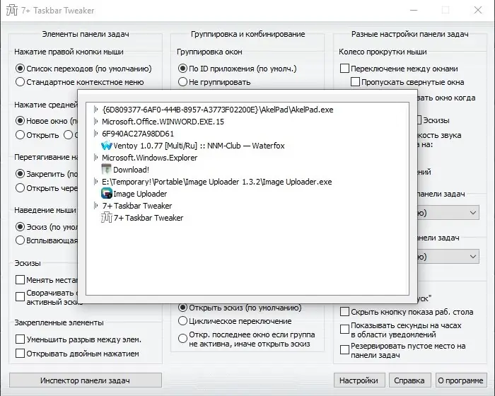
Task: Select 'Стандартное контекстное меню' radio option
Action: point(20,82)
